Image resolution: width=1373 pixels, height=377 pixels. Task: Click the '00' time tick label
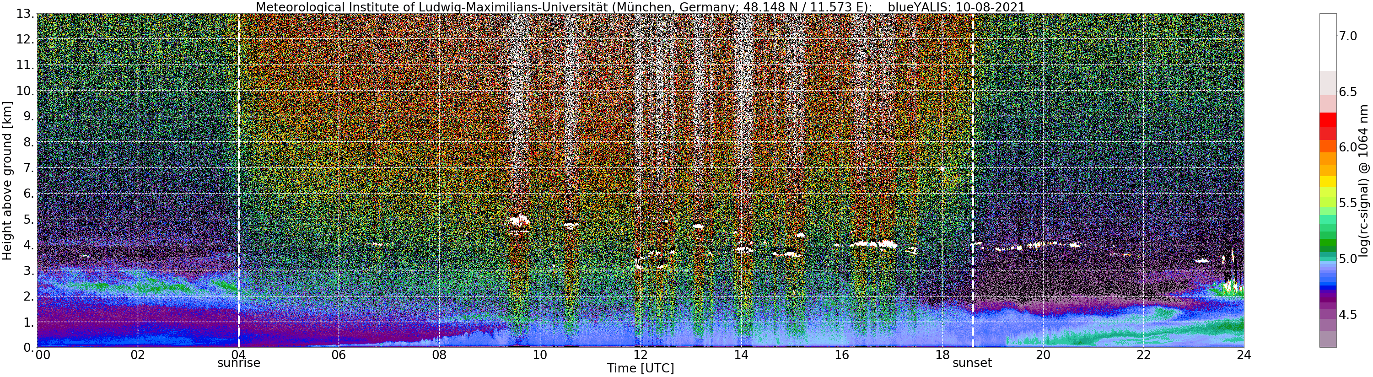coord(42,355)
